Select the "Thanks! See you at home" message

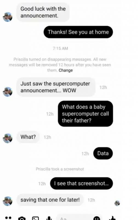[78, 32]
